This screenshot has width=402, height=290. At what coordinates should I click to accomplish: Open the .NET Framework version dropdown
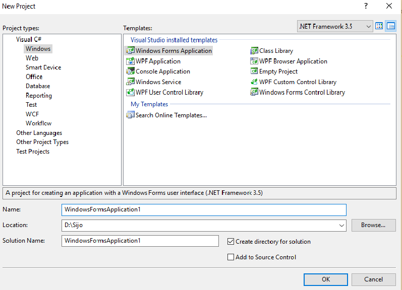click(x=367, y=26)
